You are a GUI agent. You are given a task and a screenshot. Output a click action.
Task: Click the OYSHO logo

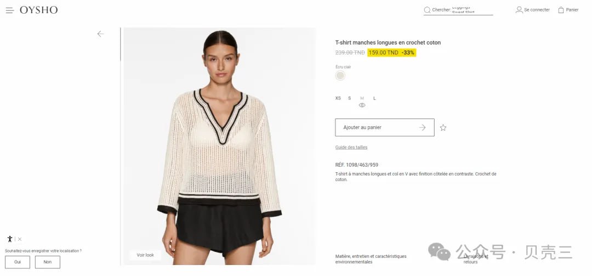coord(39,10)
